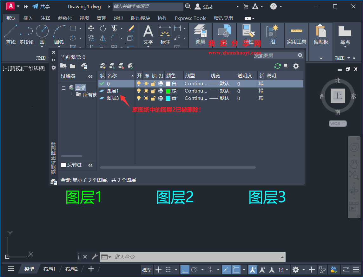Image resolution: width=363 pixels, height=277 pixels.
Task: Refresh the layer list
Action: [277, 66]
